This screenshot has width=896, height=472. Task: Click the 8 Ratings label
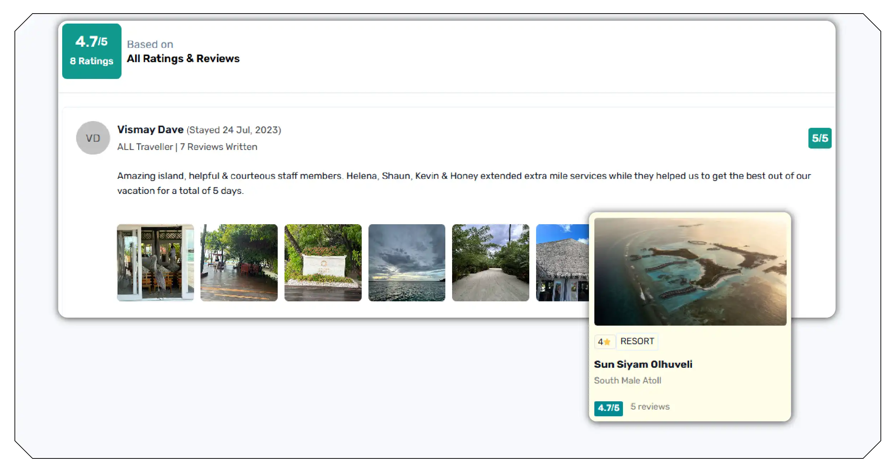91,61
